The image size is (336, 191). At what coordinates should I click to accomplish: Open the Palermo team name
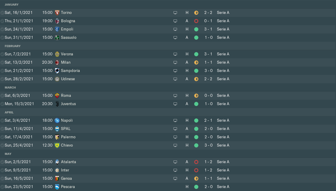click(x=68, y=137)
